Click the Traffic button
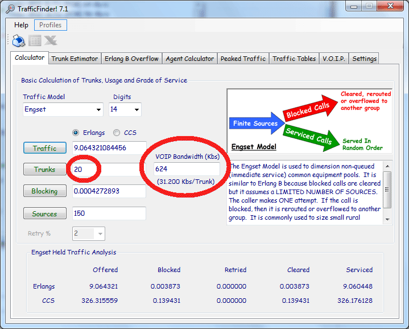The image size is (409, 329). coord(45,148)
